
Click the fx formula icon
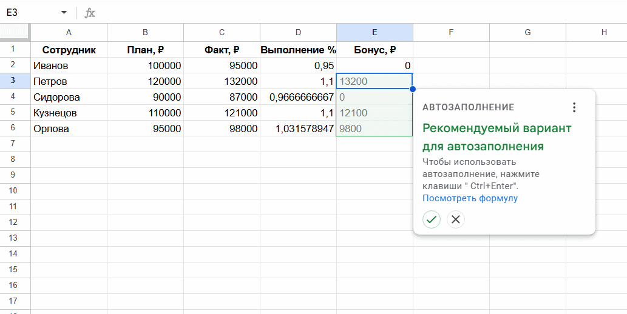pyautogui.click(x=90, y=13)
